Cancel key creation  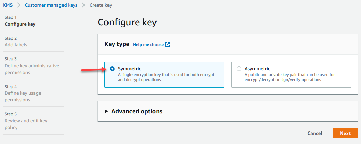315,133
